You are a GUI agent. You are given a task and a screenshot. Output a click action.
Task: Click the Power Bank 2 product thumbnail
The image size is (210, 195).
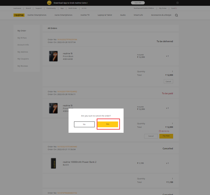click(53, 163)
